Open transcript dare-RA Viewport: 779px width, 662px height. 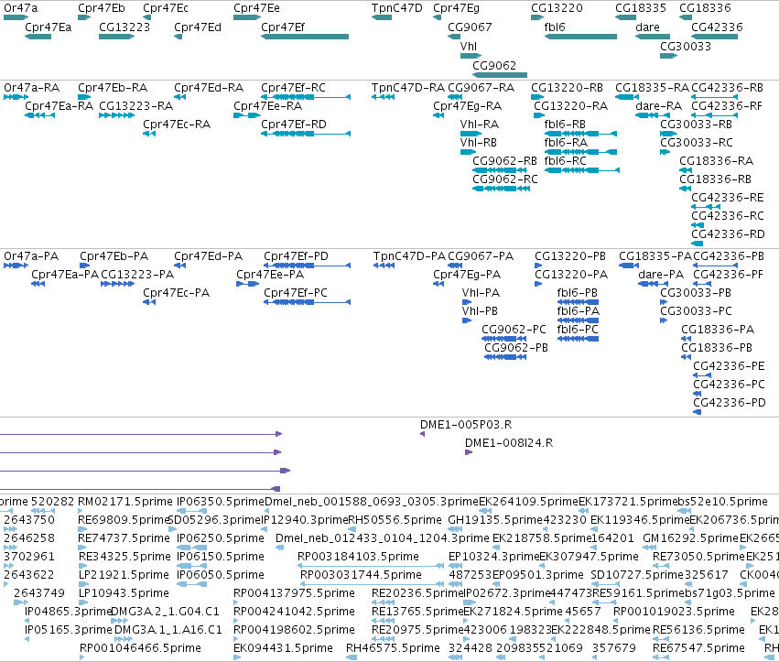(653, 115)
